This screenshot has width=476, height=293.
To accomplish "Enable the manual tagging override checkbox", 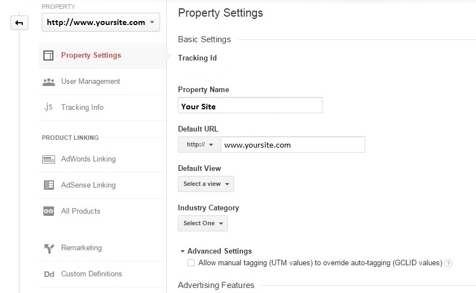I will [x=191, y=262].
